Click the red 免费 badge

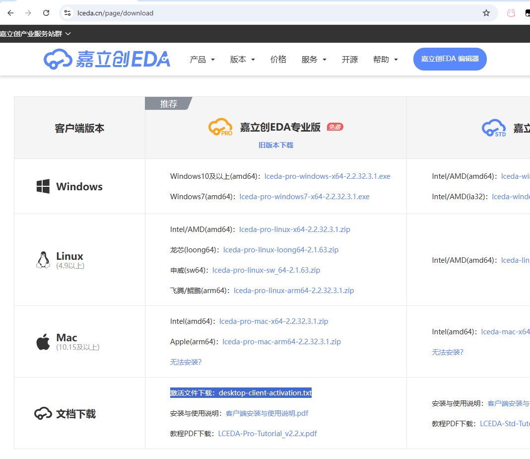(x=335, y=127)
